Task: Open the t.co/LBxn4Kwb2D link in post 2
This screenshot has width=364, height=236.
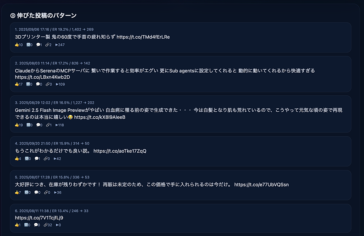Action: point(42,77)
